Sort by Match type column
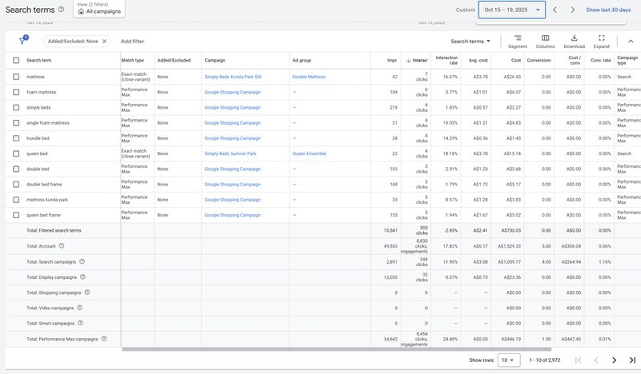Viewport: 641px width, 374px height. pos(132,61)
